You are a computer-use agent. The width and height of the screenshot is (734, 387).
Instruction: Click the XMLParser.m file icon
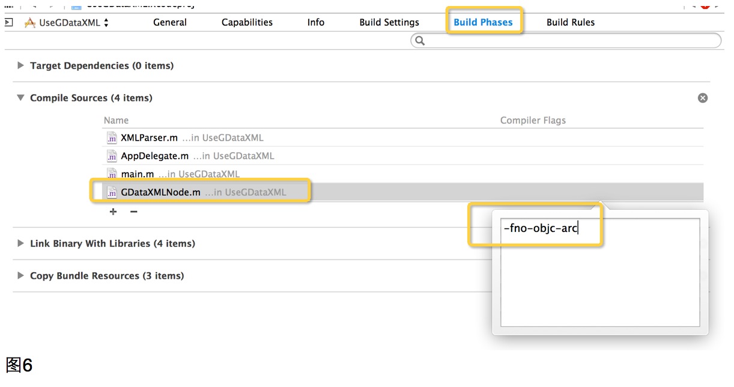point(112,138)
